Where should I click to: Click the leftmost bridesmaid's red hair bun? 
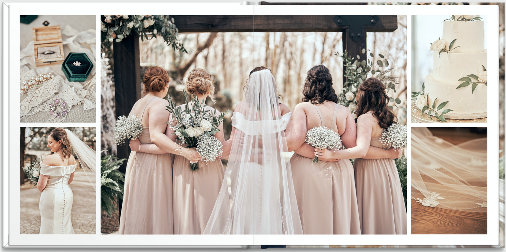coord(156,79)
